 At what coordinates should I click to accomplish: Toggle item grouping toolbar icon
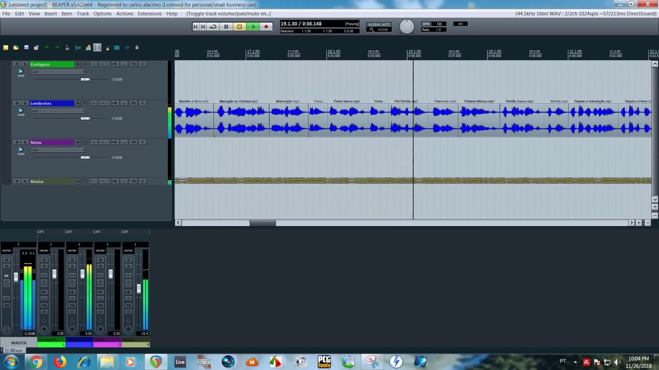tap(88, 48)
